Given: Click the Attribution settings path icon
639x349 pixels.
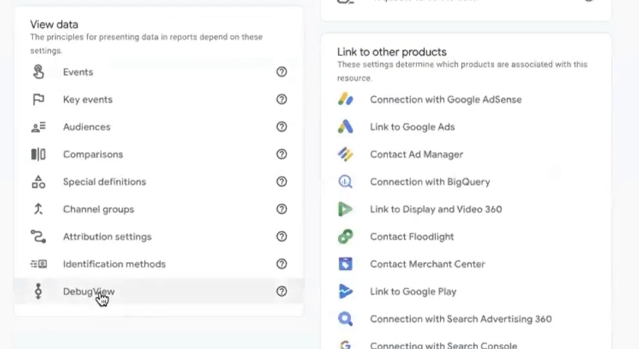Looking at the screenshot, I should click(38, 236).
